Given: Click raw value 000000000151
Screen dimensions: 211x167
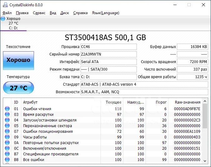Looking at the screenshot, I should 187,148.
